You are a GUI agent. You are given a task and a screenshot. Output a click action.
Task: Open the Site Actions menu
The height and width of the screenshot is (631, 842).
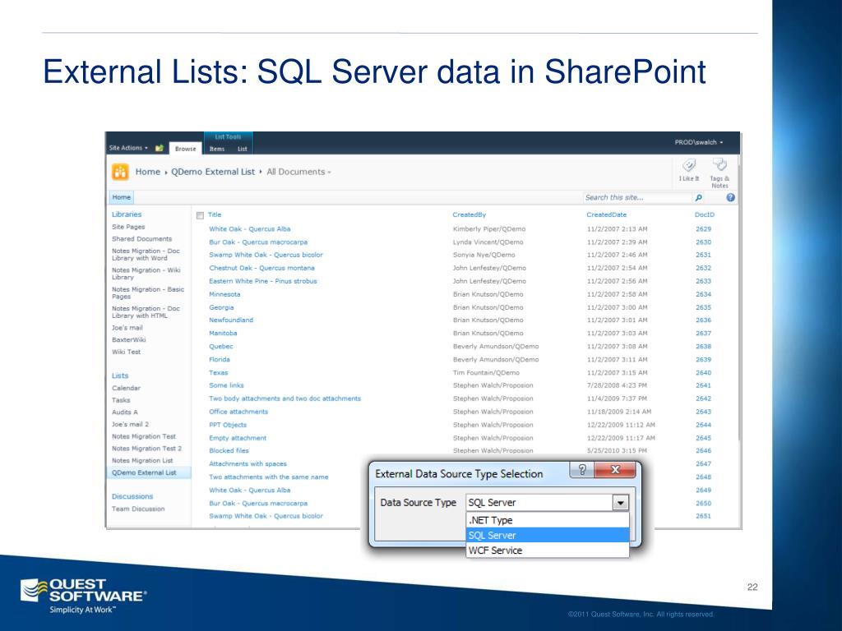pyautogui.click(x=128, y=148)
